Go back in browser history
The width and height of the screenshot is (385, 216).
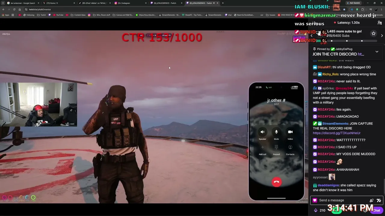(x=3, y=9)
